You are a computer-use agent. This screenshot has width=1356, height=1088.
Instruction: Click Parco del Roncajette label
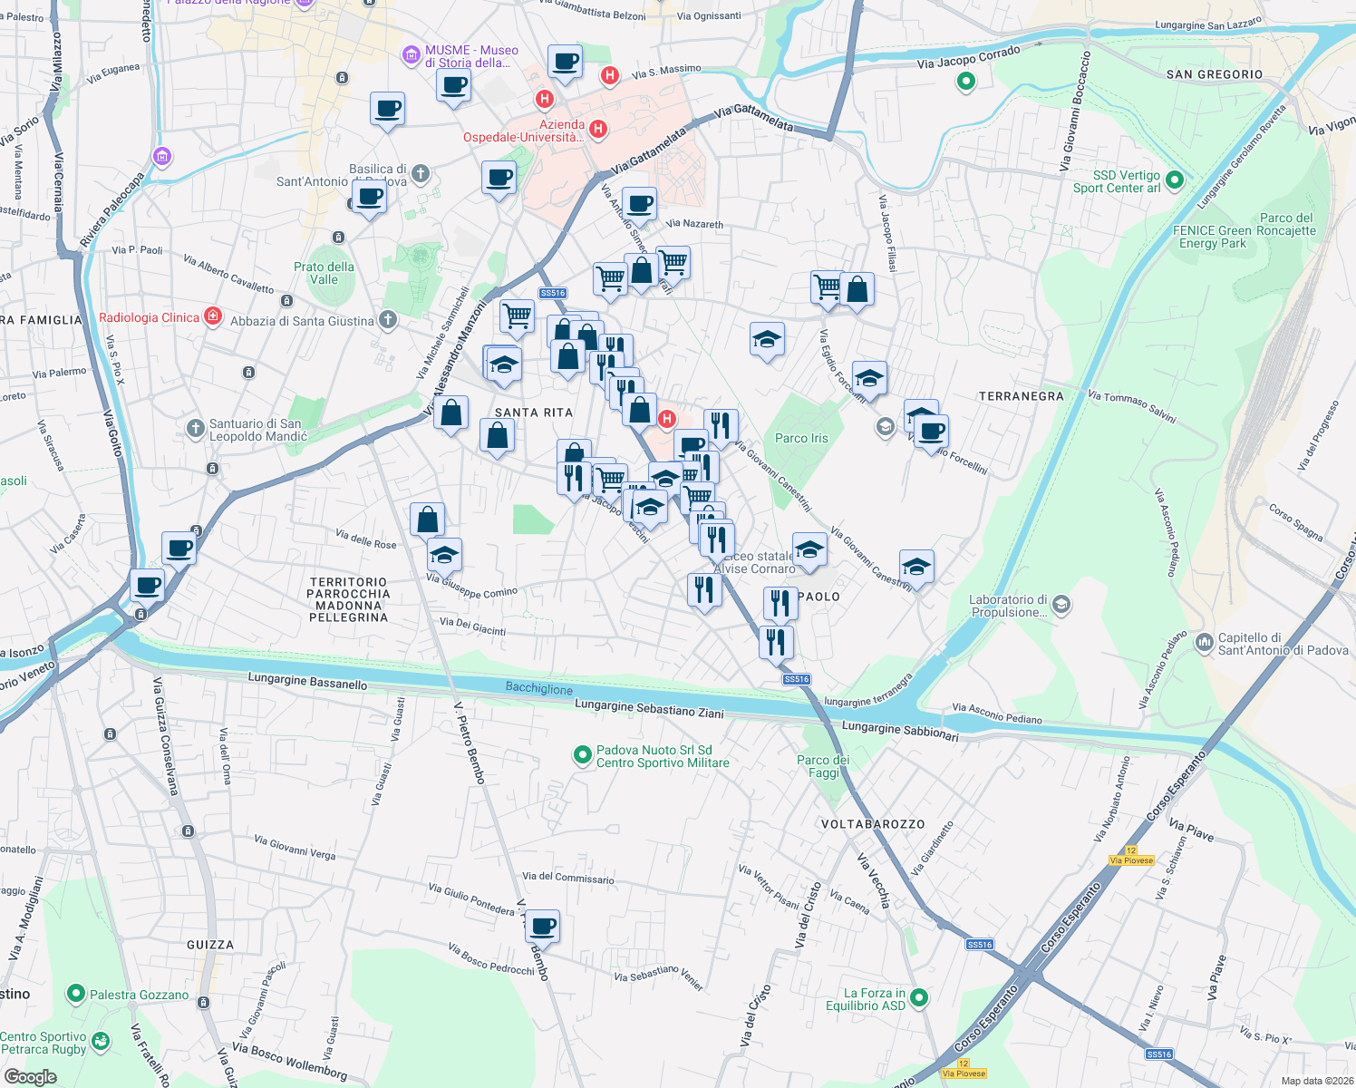[x=1286, y=224]
